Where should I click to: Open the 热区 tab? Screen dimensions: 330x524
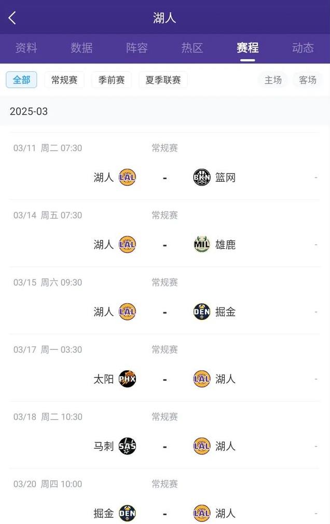tap(192, 48)
